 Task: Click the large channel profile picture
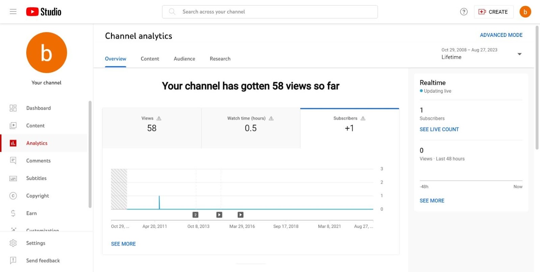coord(47,52)
